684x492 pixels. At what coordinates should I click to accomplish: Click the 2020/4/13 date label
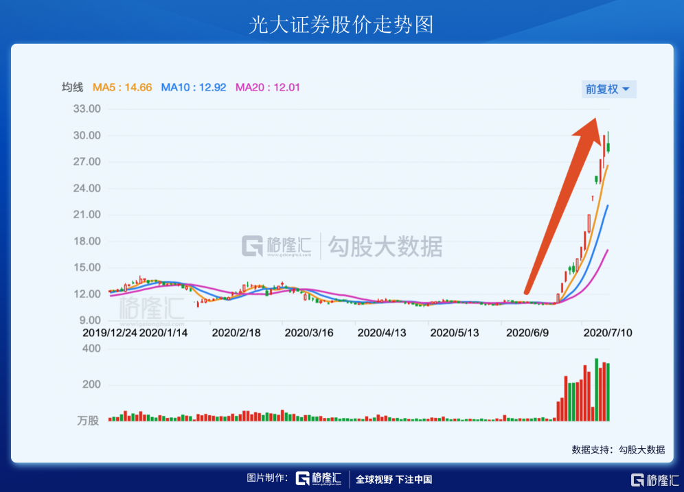(382, 333)
